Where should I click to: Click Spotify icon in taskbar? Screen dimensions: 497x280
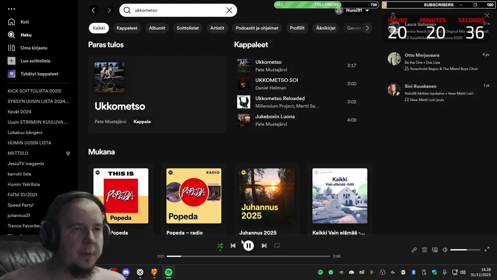pos(169,272)
